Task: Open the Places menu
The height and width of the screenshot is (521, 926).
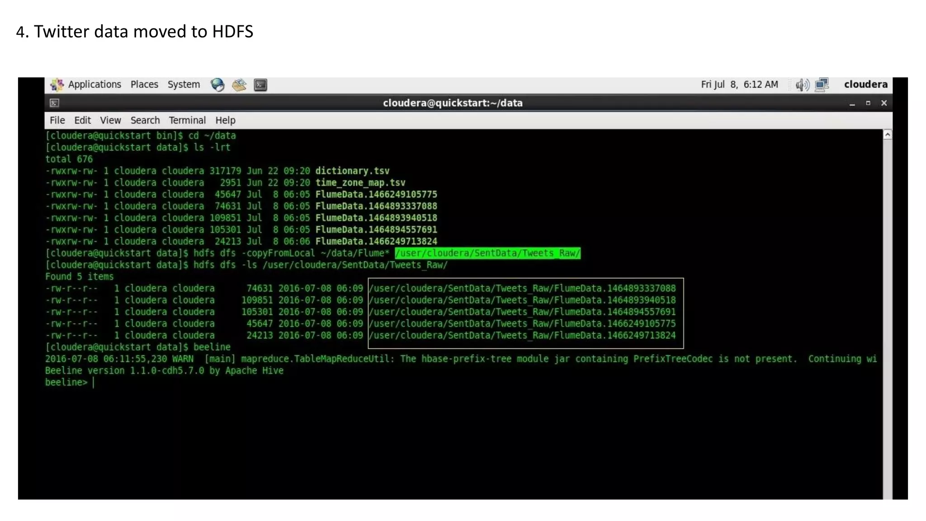Action: point(144,85)
